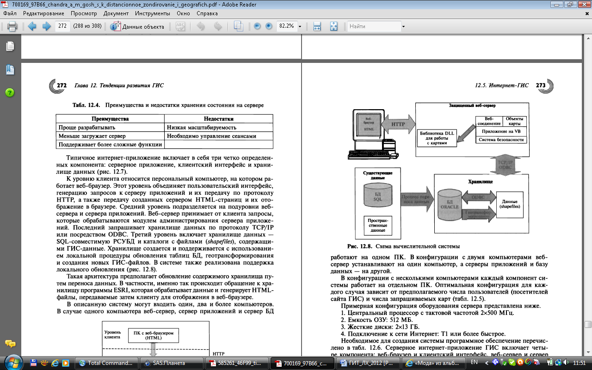The height and width of the screenshot is (370, 592).
Task: Switch to SAS.Планета taskbar button
Action: pos(172,363)
